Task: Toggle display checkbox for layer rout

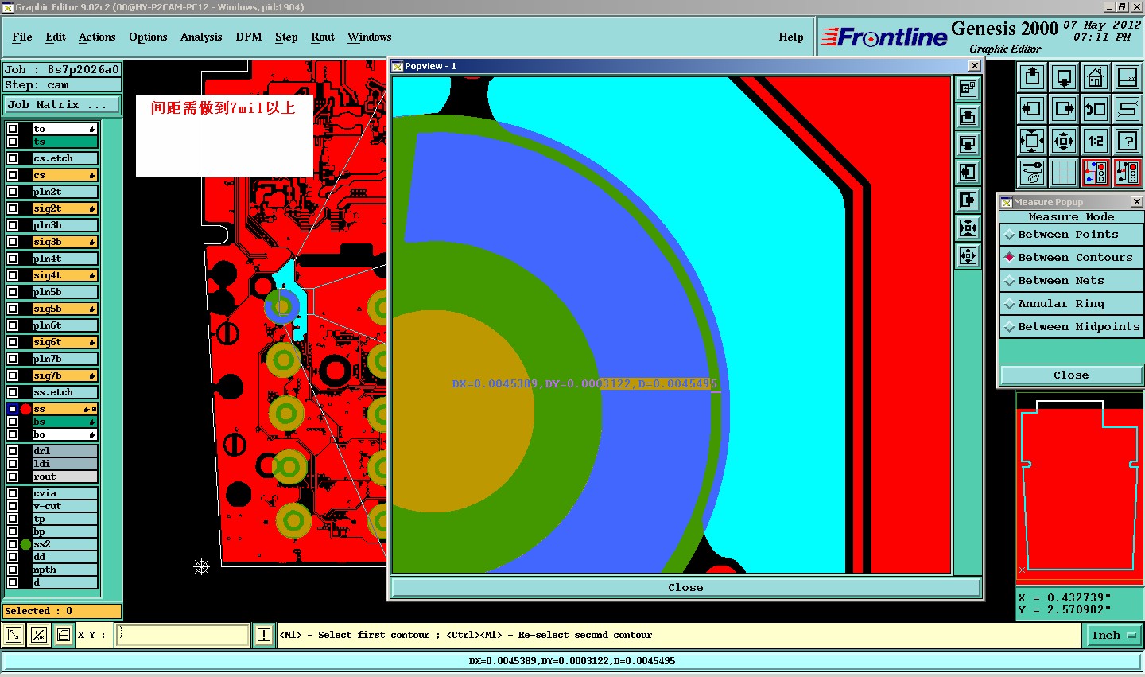Action: pos(13,477)
